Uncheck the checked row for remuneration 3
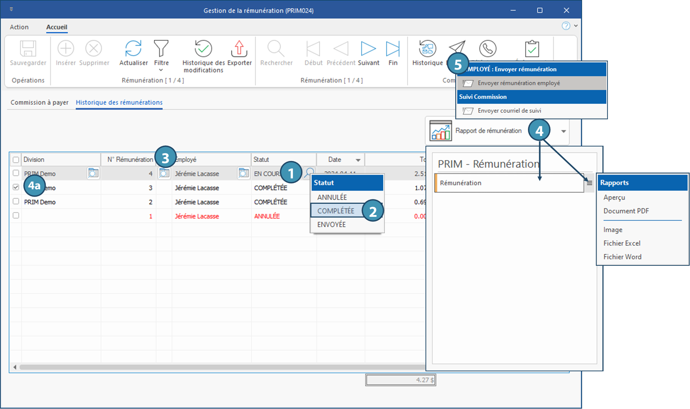Viewport: 690px width, 409px height. pyautogui.click(x=16, y=187)
